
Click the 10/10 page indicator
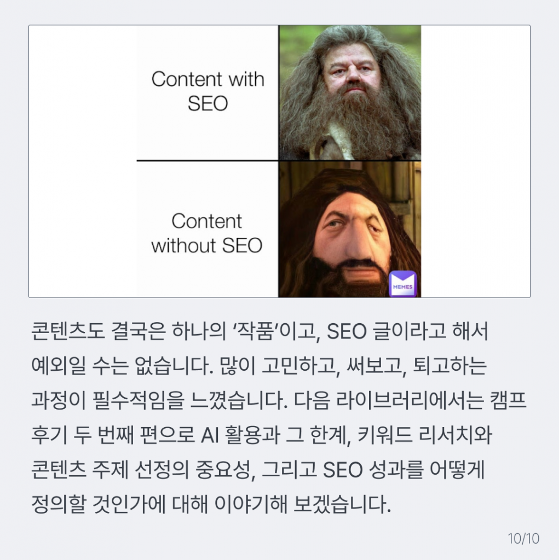[x=523, y=539]
